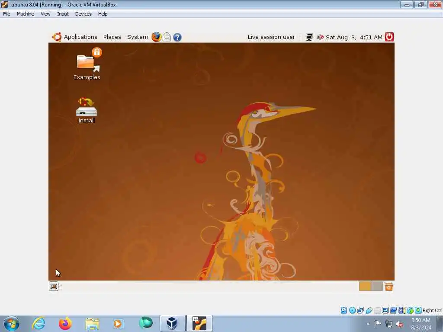This screenshot has width=443, height=332.
Task: Open the VirtualBox View menu
Action: point(45,14)
